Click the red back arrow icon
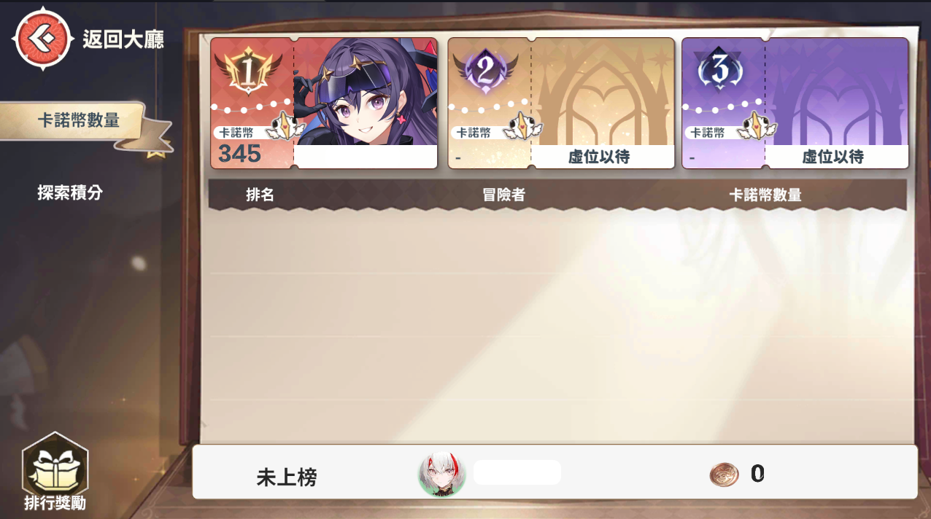This screenshot has width=931, height=519. click(x=42, y=38)
